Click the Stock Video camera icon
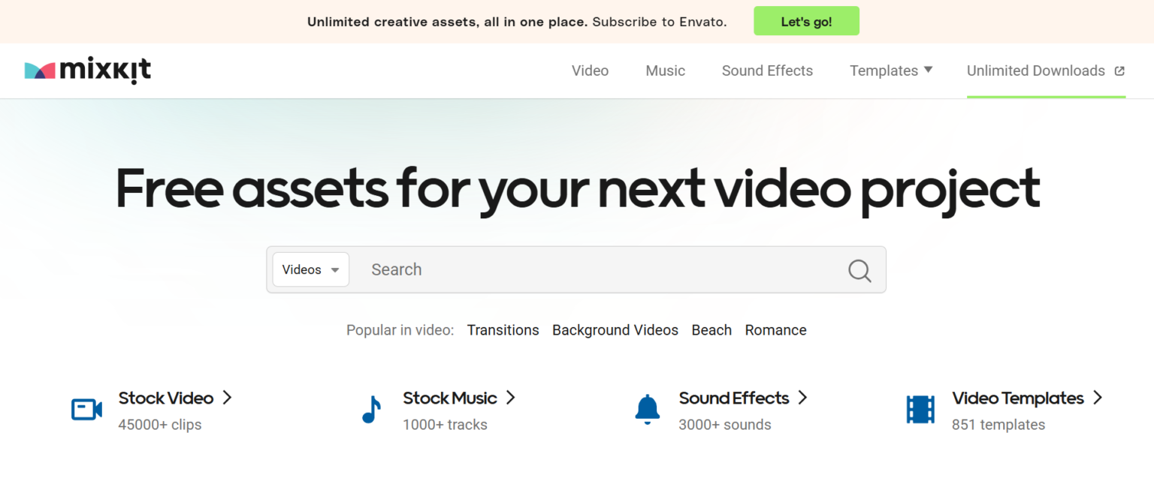This screenshot has width=1154, height=487. pyautogui.click(x=86, y=410)
